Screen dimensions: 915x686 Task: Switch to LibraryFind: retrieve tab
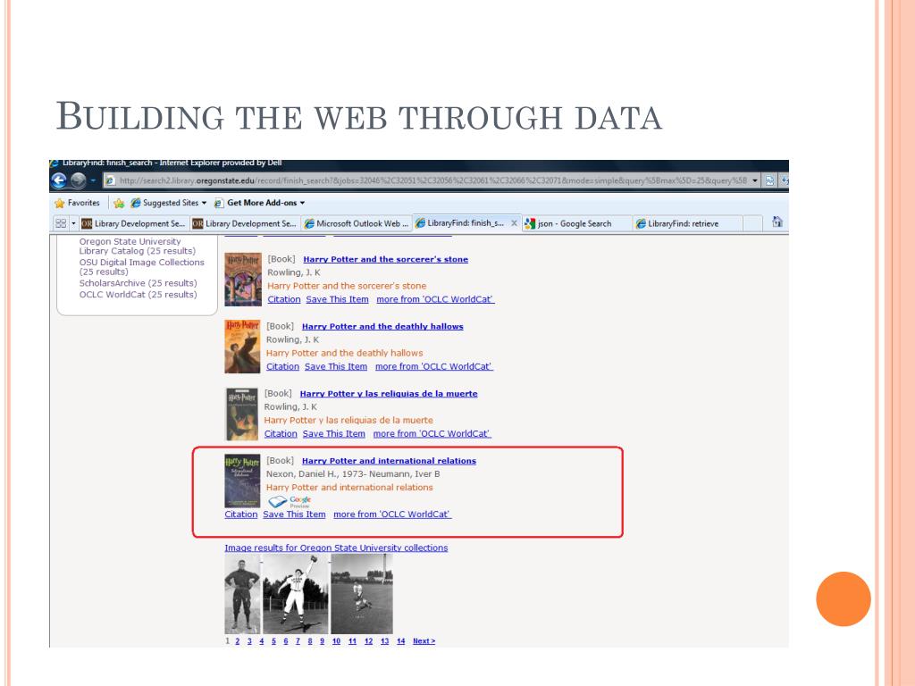click(x=688, y=223)
